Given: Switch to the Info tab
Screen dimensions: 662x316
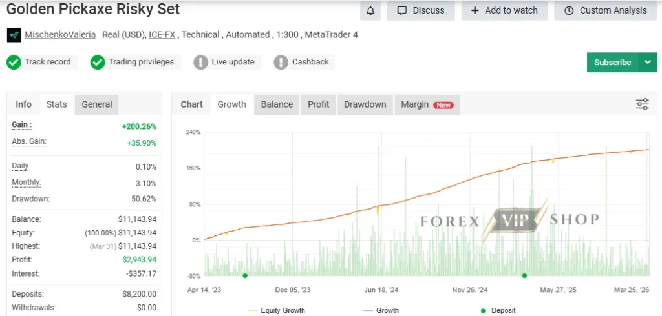Looking at the screenshot, I should (x=24, y=104).
